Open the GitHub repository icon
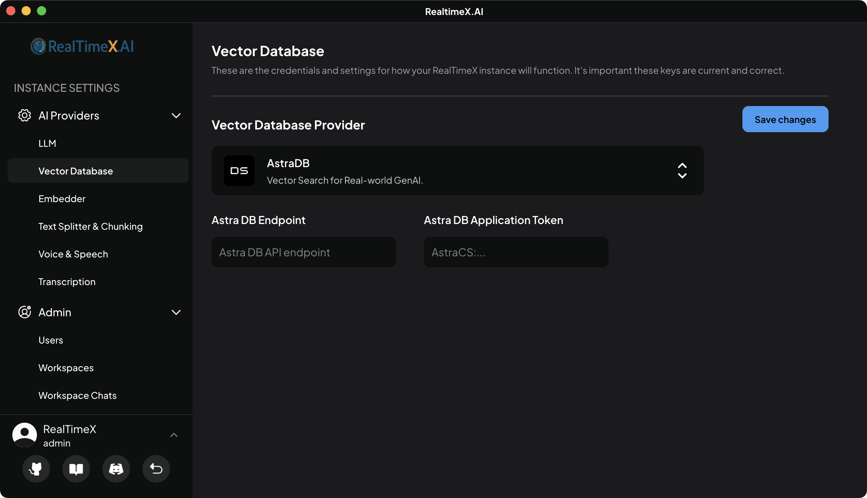This screenshot has width=867, height=498. 36,469
